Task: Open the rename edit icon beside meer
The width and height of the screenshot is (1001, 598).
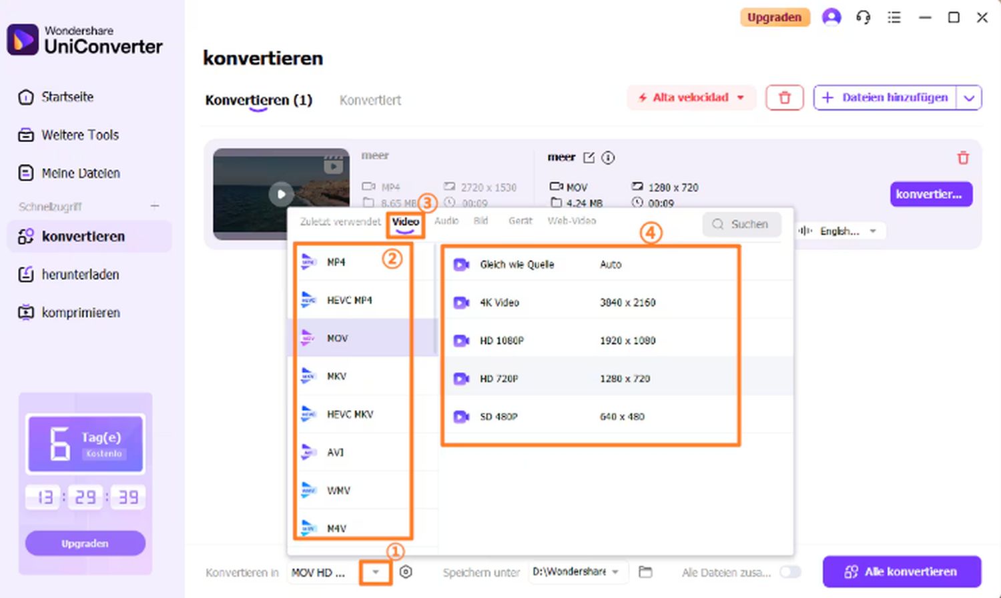Action: tap(589, 158)
